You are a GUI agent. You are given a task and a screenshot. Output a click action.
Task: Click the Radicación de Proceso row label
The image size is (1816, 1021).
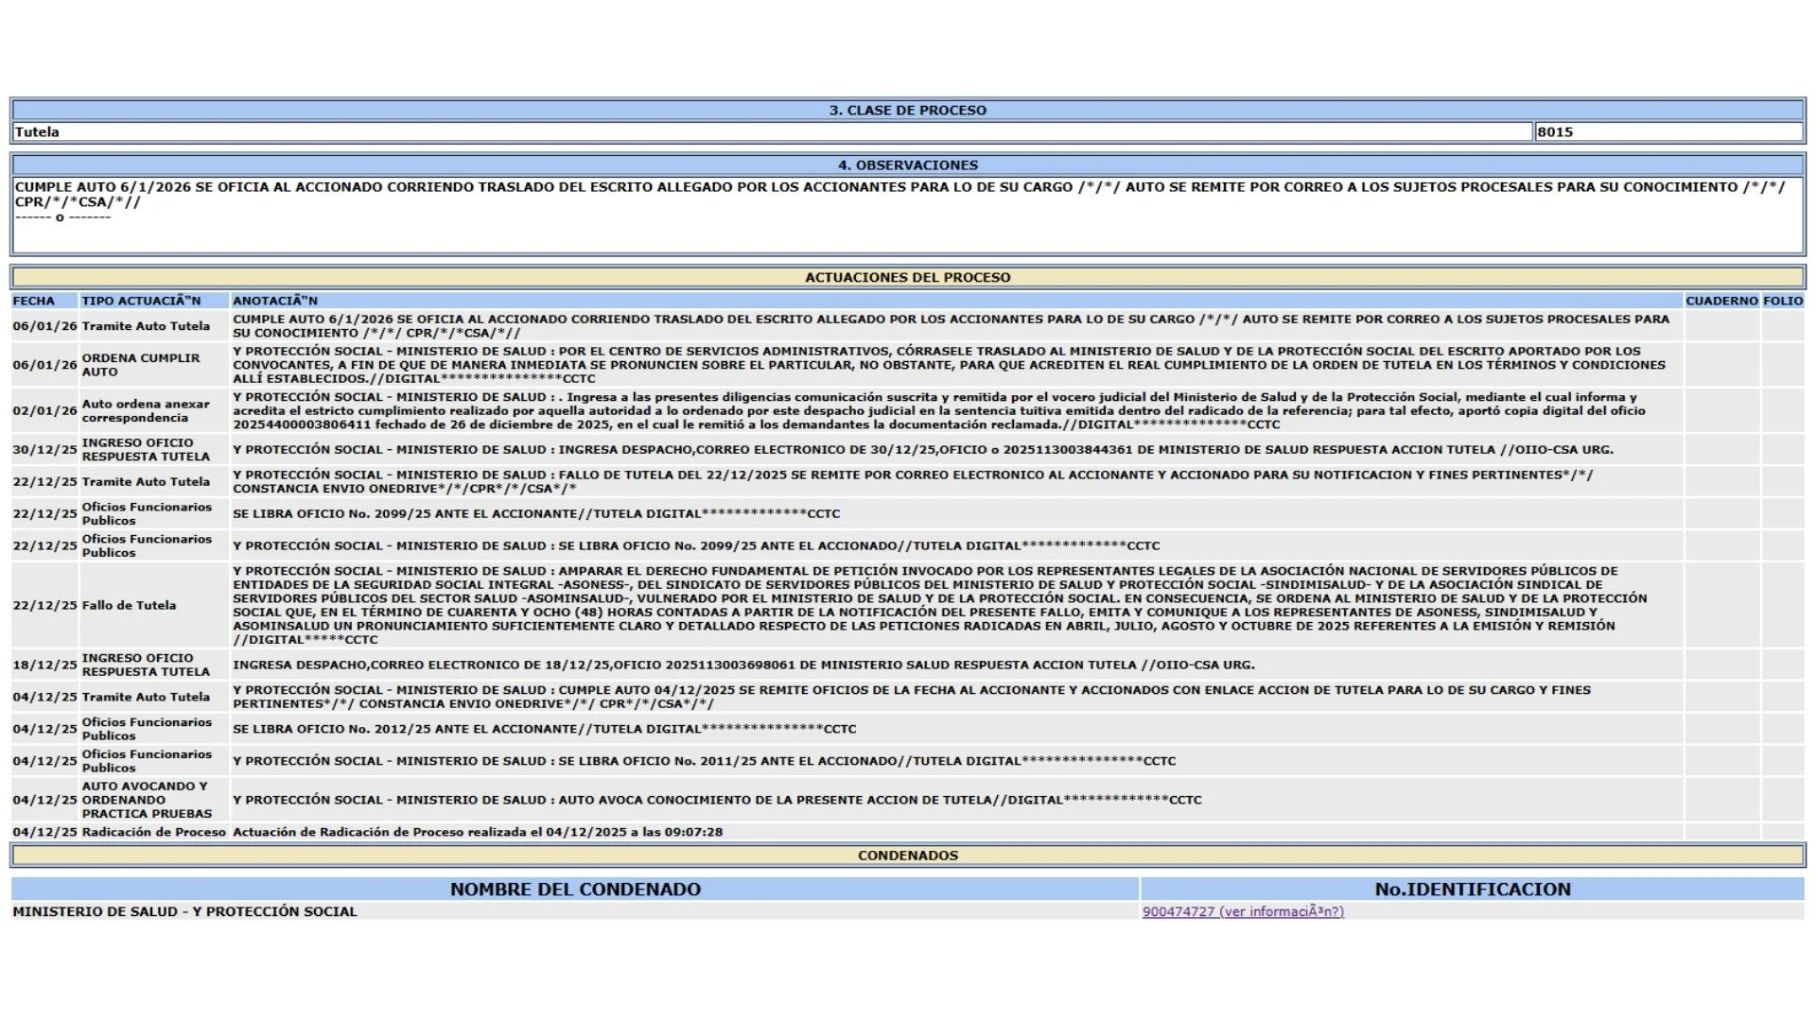153,832
